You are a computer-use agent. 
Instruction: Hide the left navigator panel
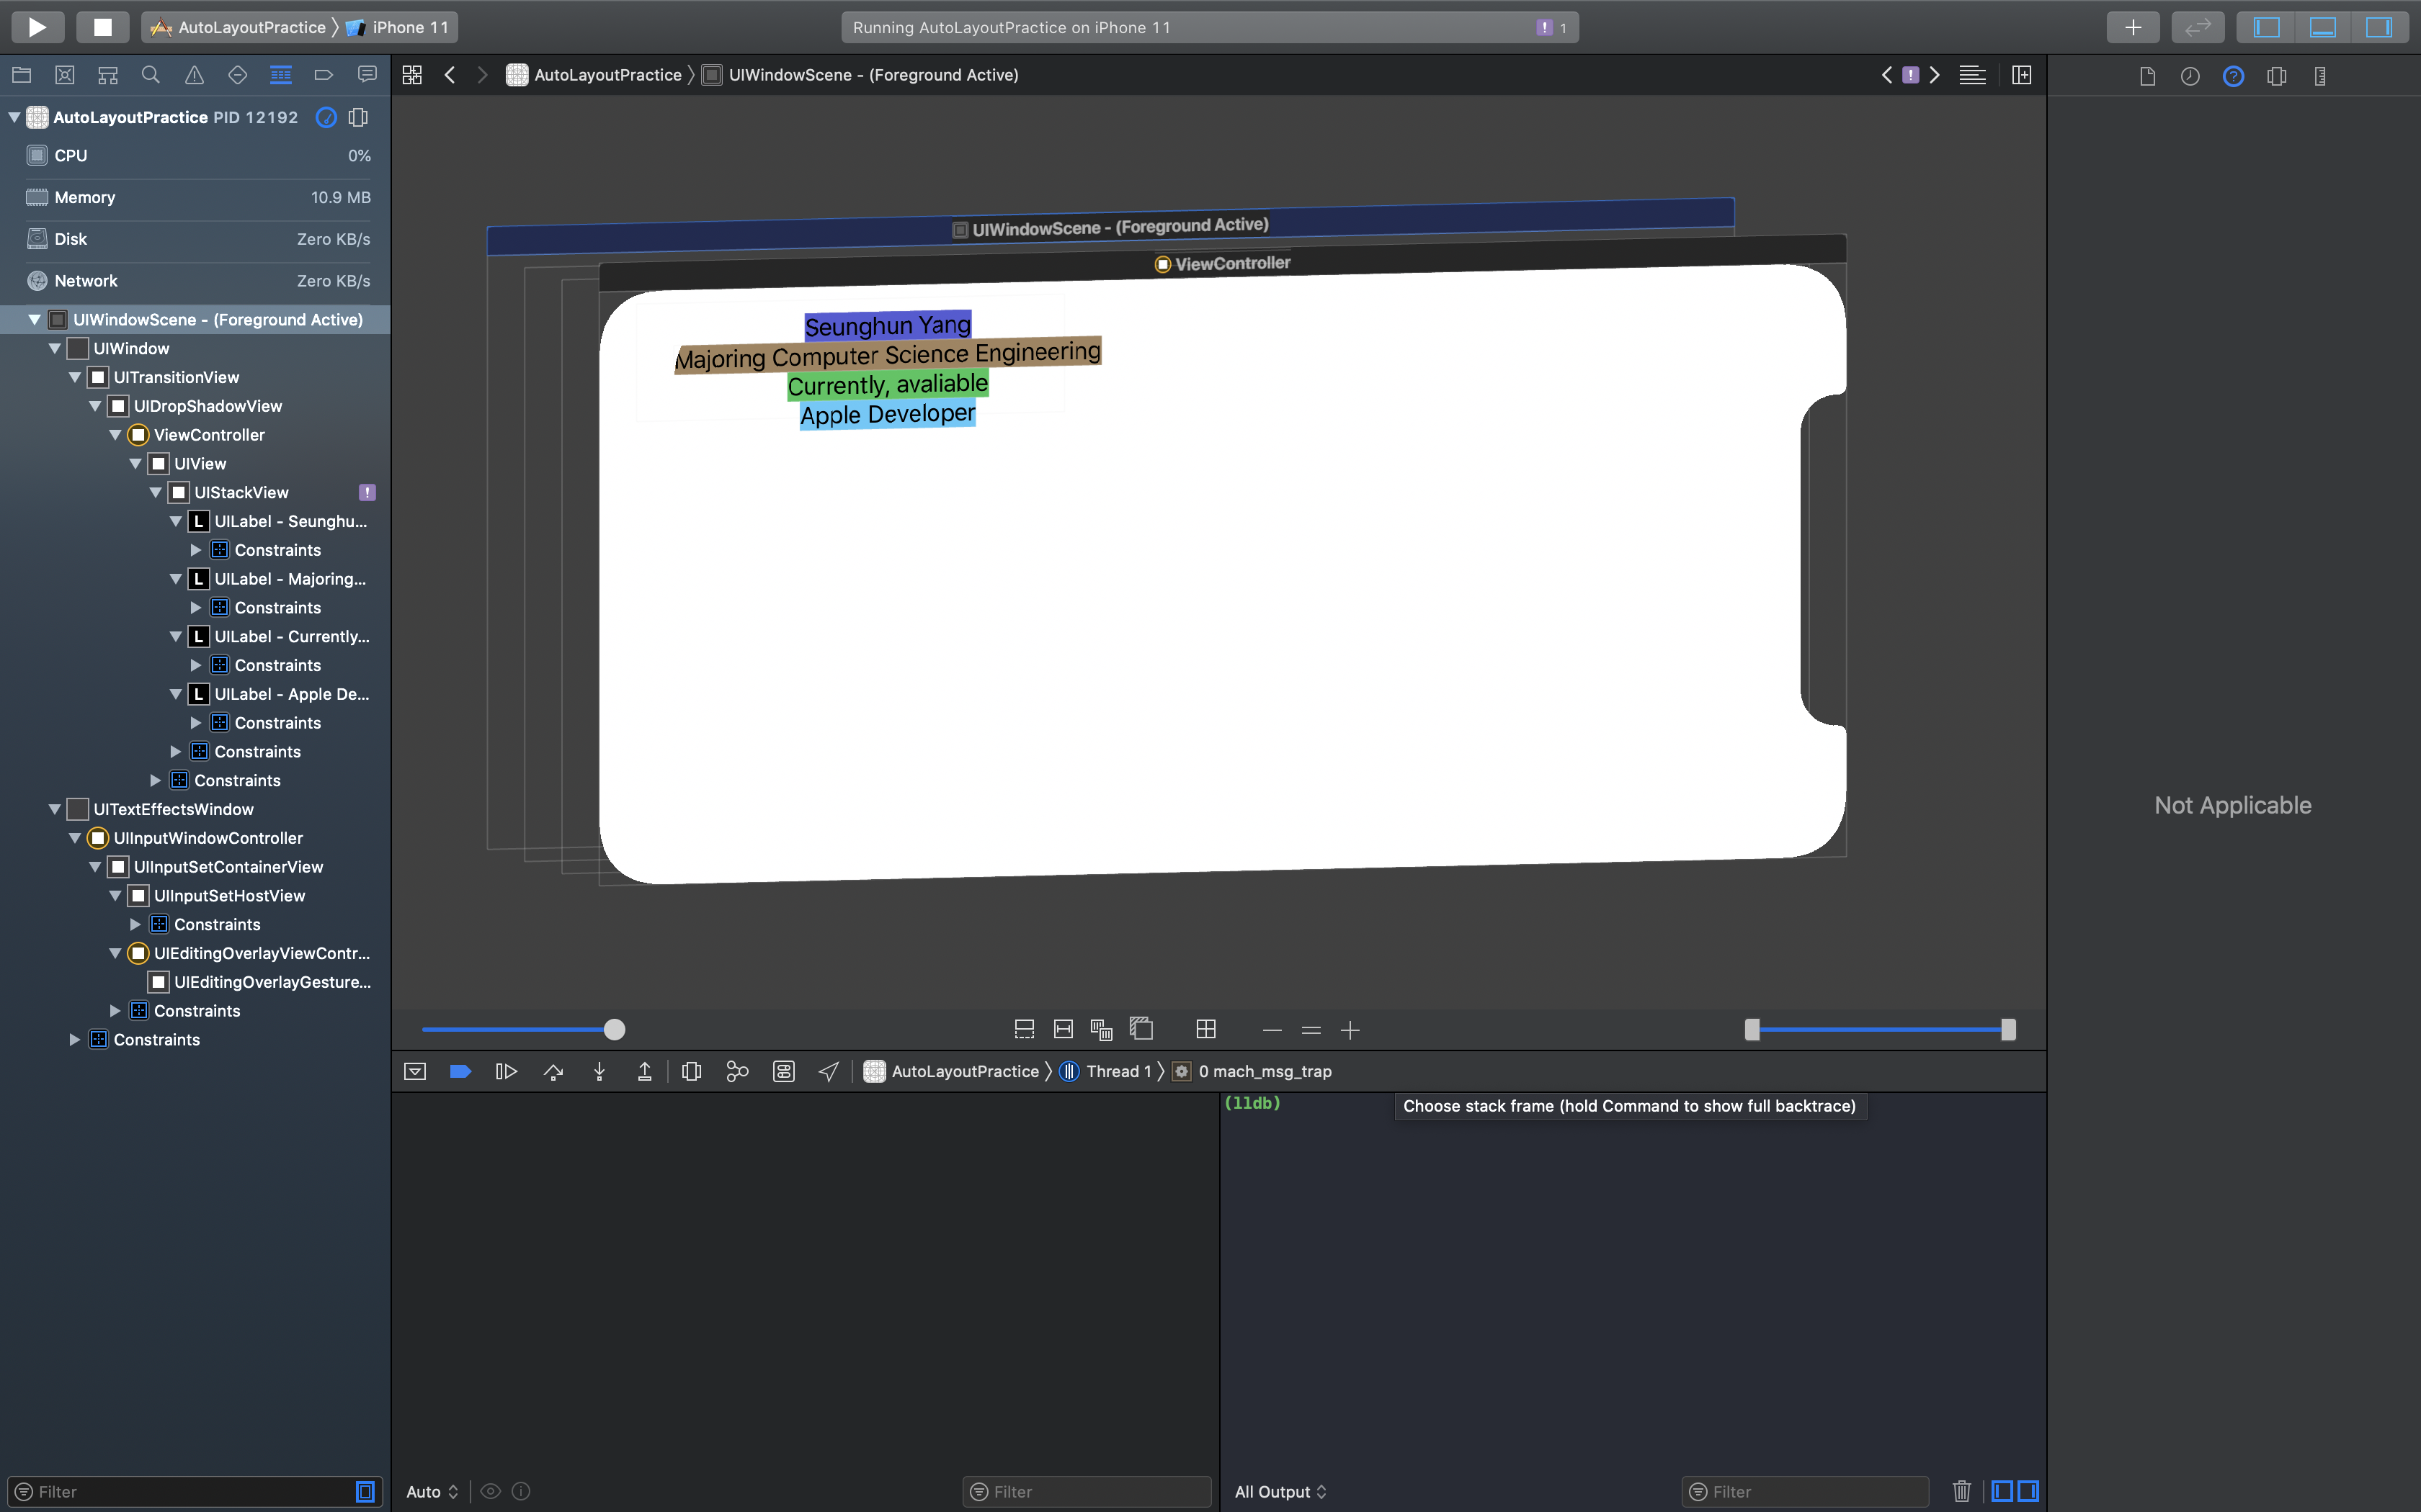pos(2266,27)
